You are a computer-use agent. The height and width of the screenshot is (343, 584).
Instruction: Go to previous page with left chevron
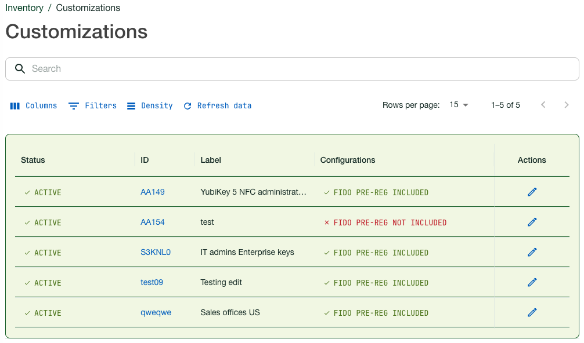[x=543, y=105]
